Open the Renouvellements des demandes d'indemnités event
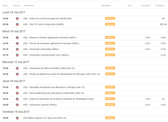 pos(53,93)
